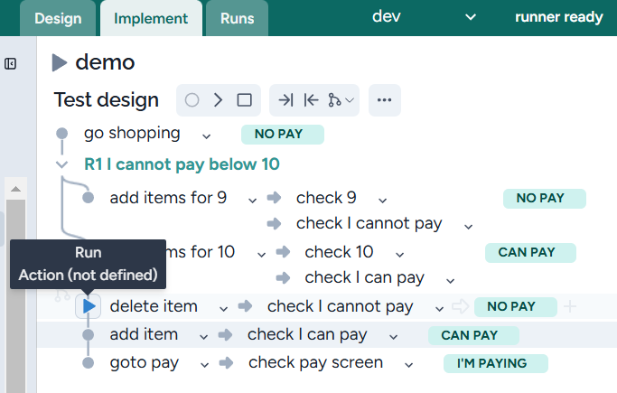617x393 pixels.
Task: Click the square stop icon in toolbar
Action: pyautogui.click(x=244, y=100)
